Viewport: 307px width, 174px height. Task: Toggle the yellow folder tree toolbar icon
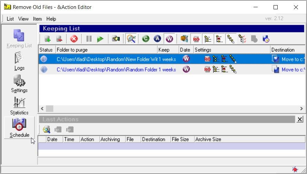coord(208,39)
